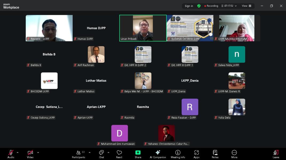Open the Meeting info icon

pos(178,153)
